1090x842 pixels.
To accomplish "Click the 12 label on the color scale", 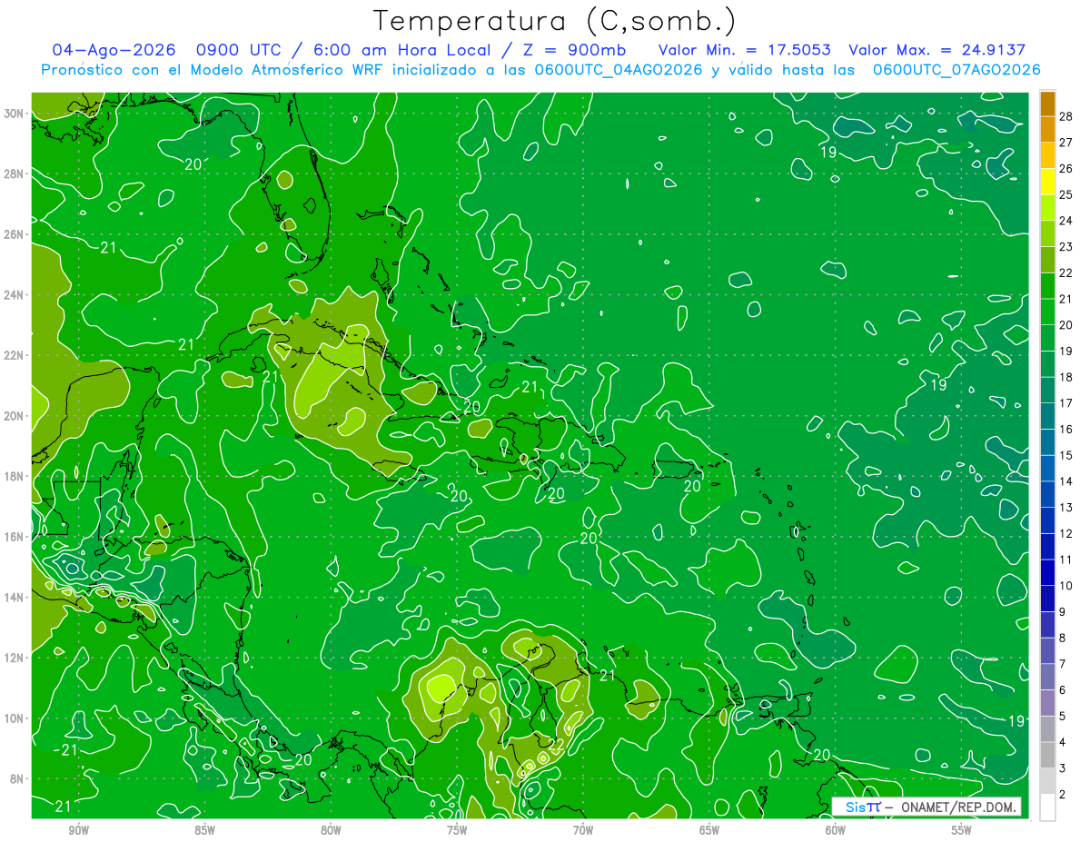I will click(1067, 534).
